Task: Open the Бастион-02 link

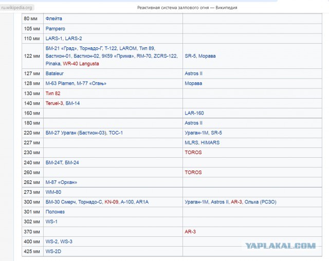Action: [x=86, y=56]
